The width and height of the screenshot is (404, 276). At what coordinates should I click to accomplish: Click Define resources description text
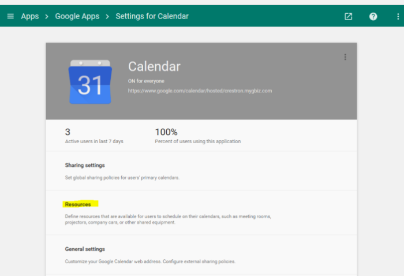click(168, 219)
